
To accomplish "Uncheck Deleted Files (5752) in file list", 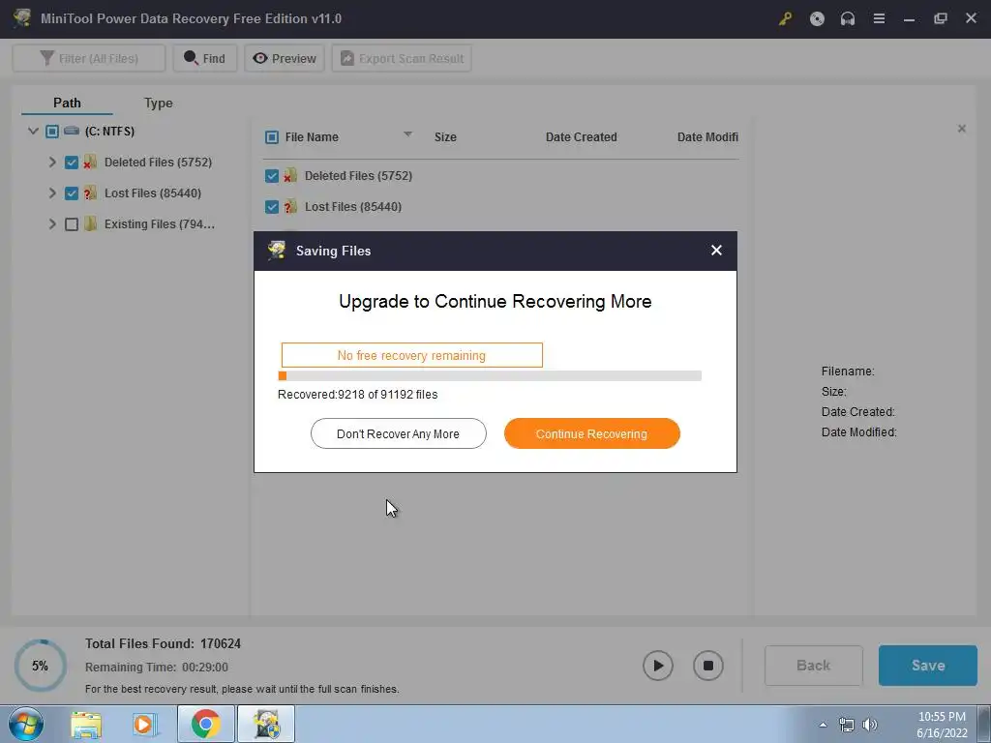I will [x=272, y=176].
